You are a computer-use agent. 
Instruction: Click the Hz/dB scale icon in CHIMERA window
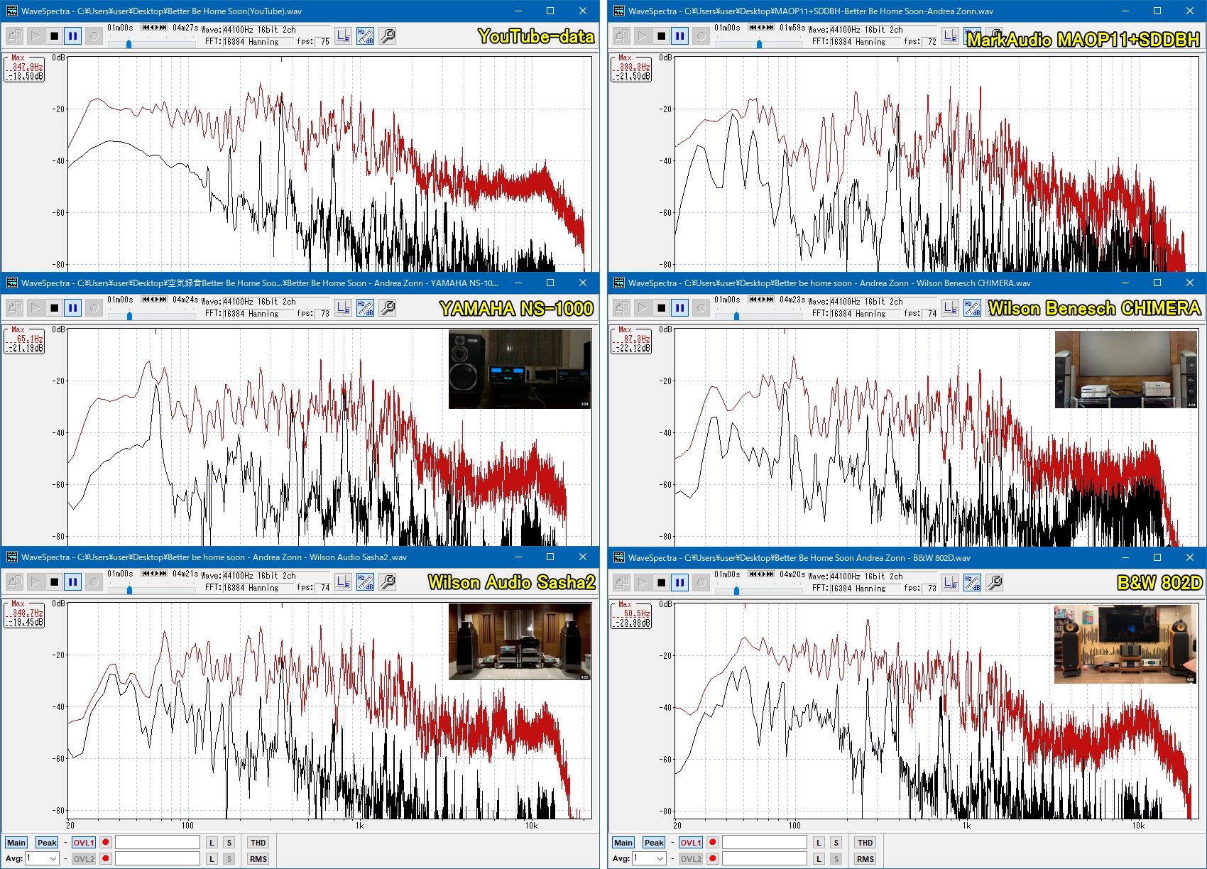coord(972,307)
